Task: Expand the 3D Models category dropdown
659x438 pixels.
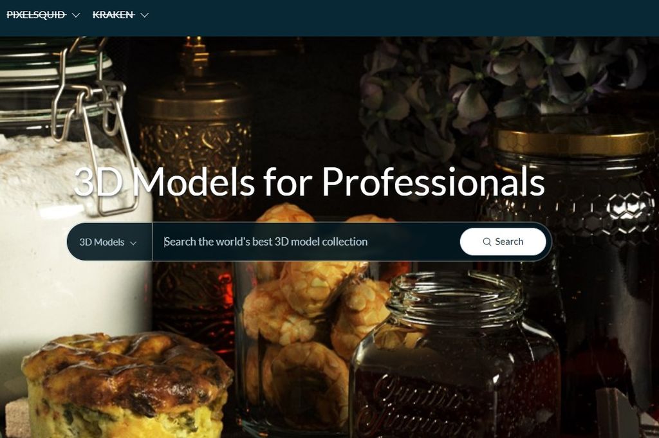Action: pos(109,242)
